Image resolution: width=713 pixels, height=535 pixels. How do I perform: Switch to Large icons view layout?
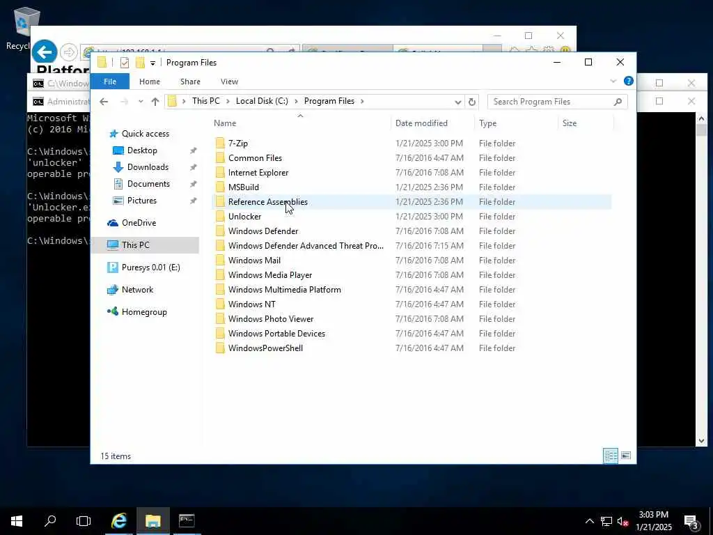point(626,456)
